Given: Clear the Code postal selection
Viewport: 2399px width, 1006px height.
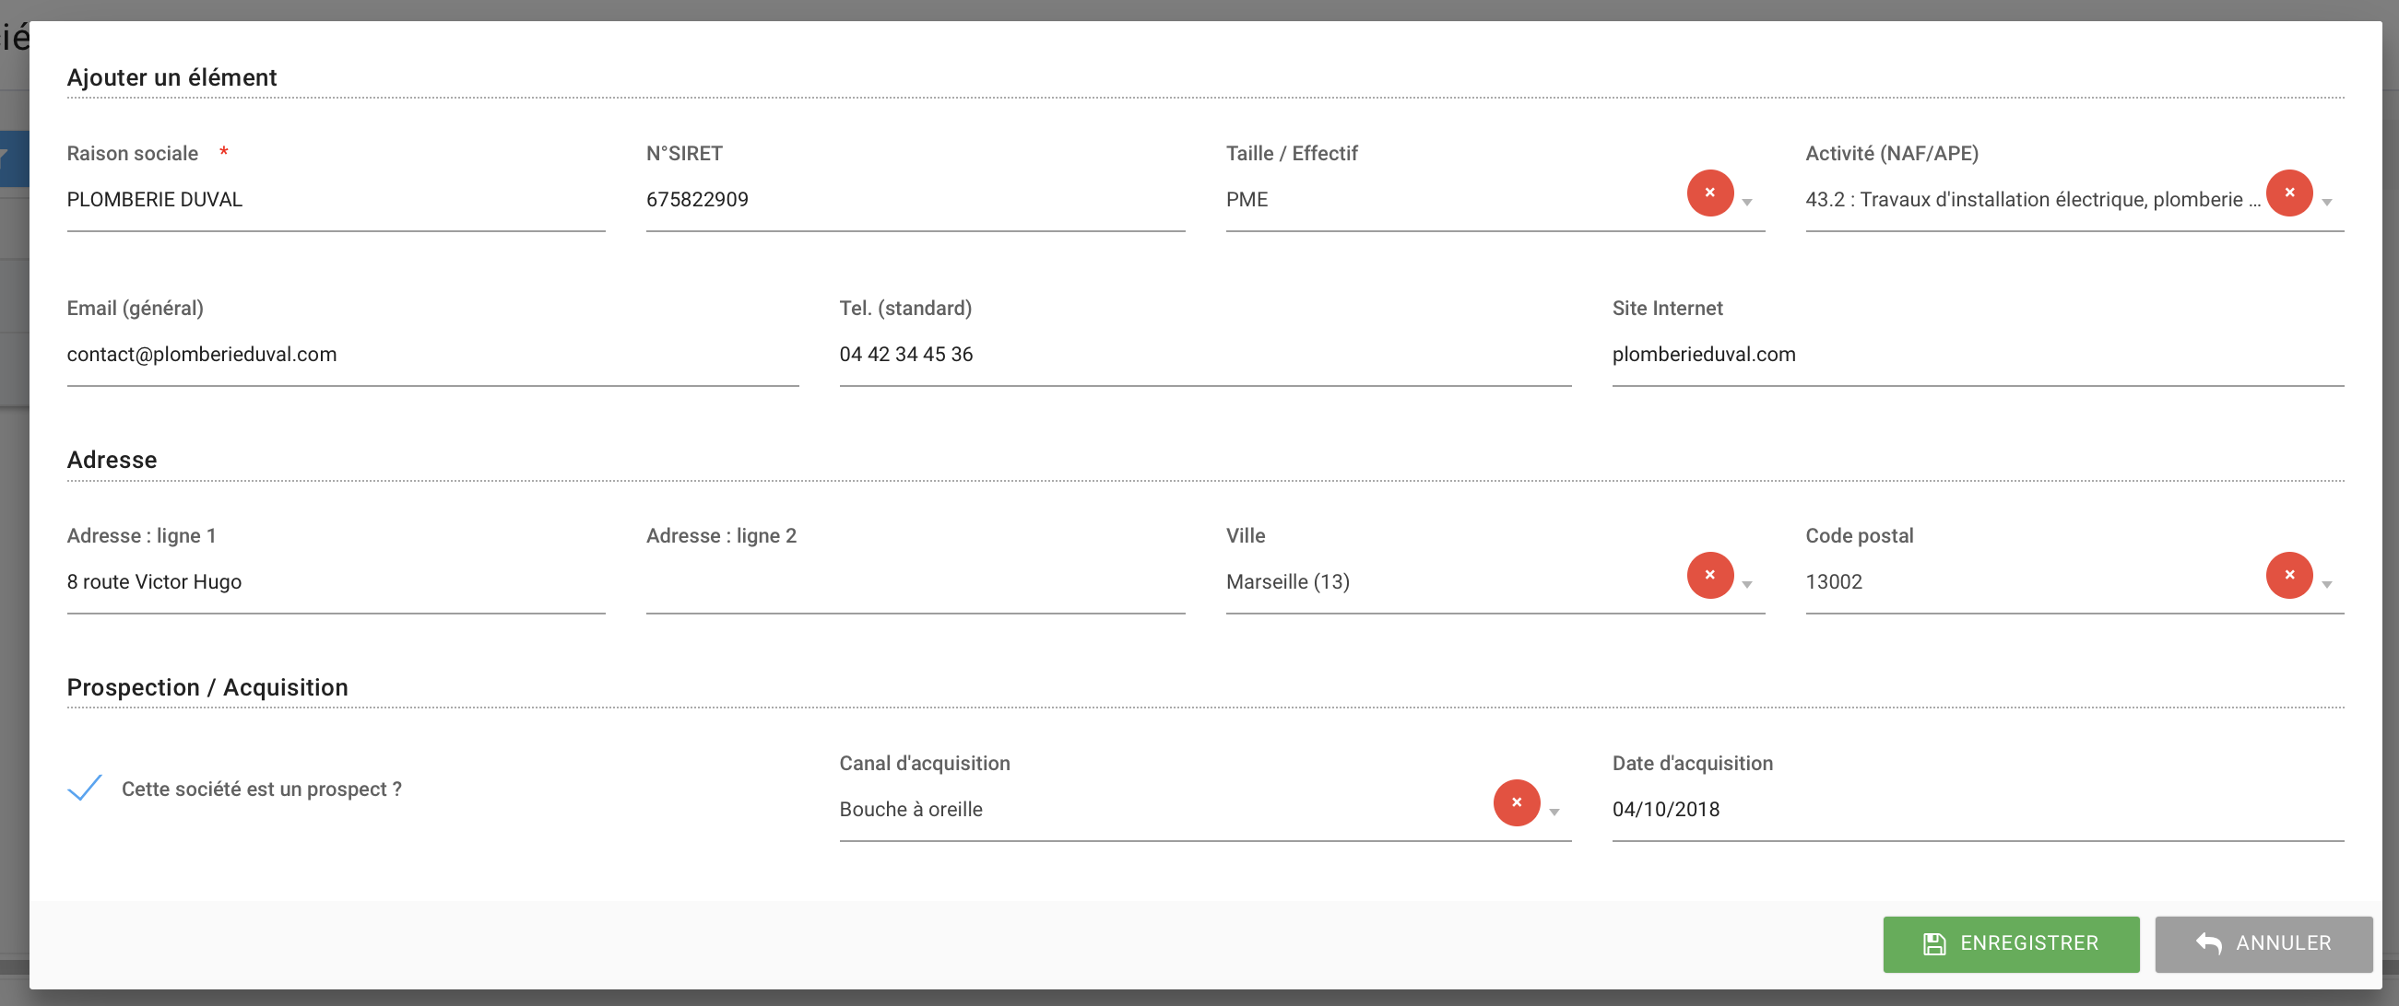Looking at the screenshot, I should (x=2289, y=575).
